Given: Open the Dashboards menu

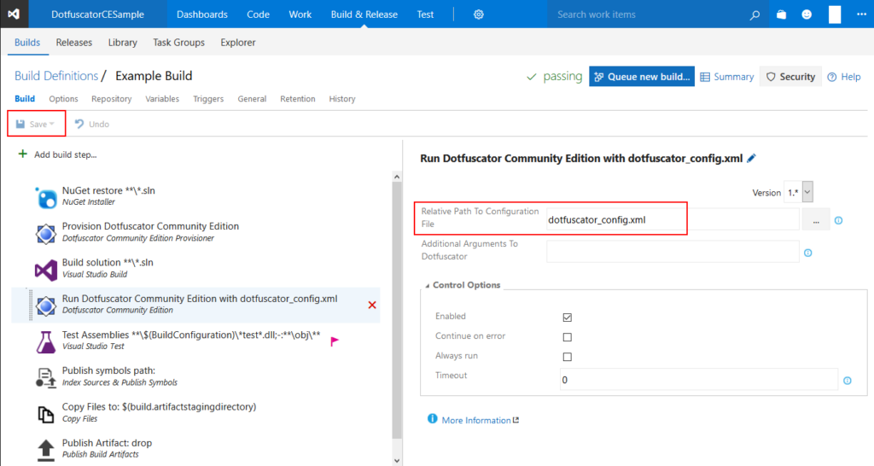Looking at the screenshot, I should pos(201,15).
